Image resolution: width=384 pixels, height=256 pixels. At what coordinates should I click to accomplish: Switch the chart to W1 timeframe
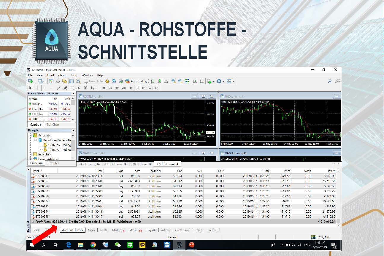tap(151, 88)
